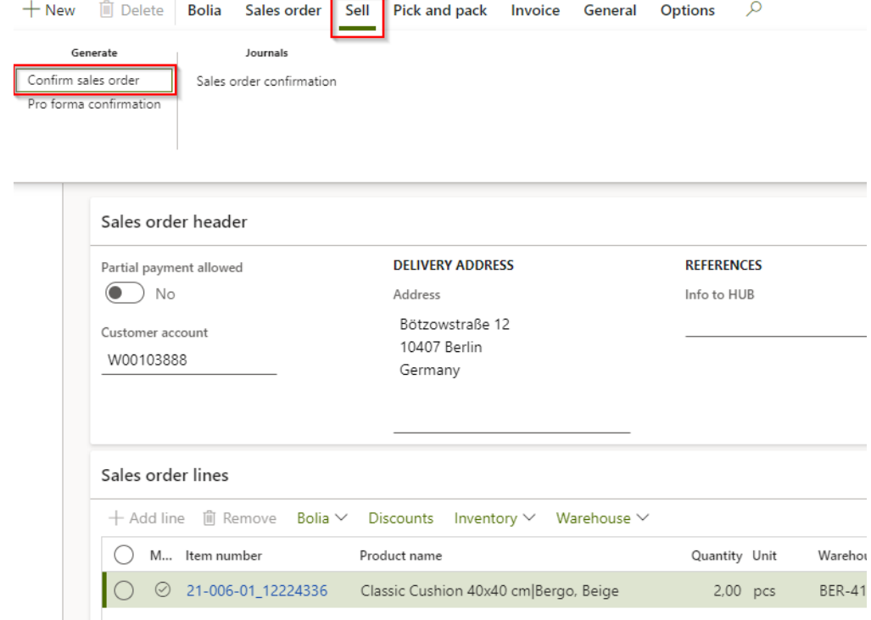Image resolution: width=871 pixels, height=620 pixels.
Task: Select all lines via header circle
Action: (124, 556)
